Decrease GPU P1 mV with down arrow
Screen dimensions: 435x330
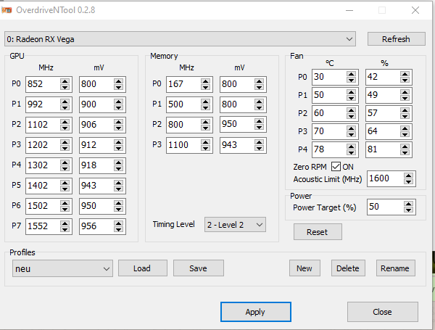118,107
